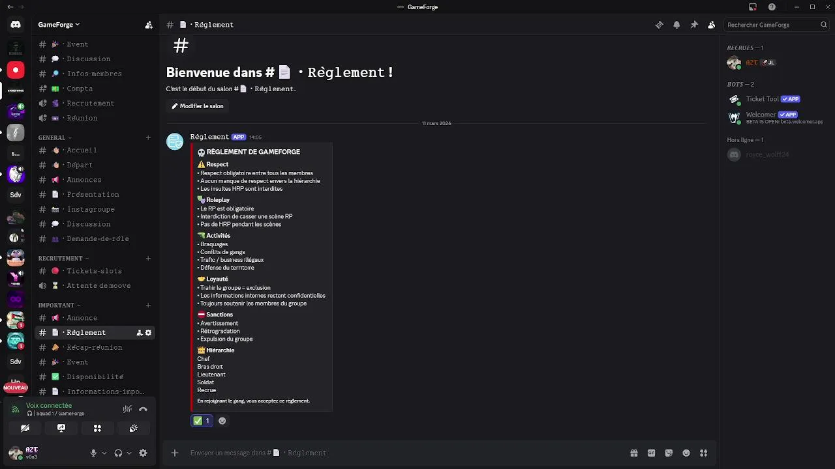Add a channel to RECRUTEMENT category
This screenshot has width=835, height=469.
tap(148, 259)
